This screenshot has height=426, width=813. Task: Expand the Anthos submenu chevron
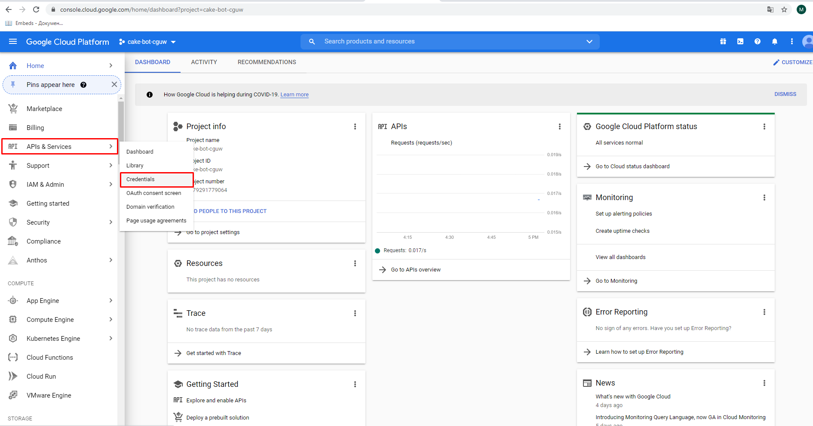111,260
